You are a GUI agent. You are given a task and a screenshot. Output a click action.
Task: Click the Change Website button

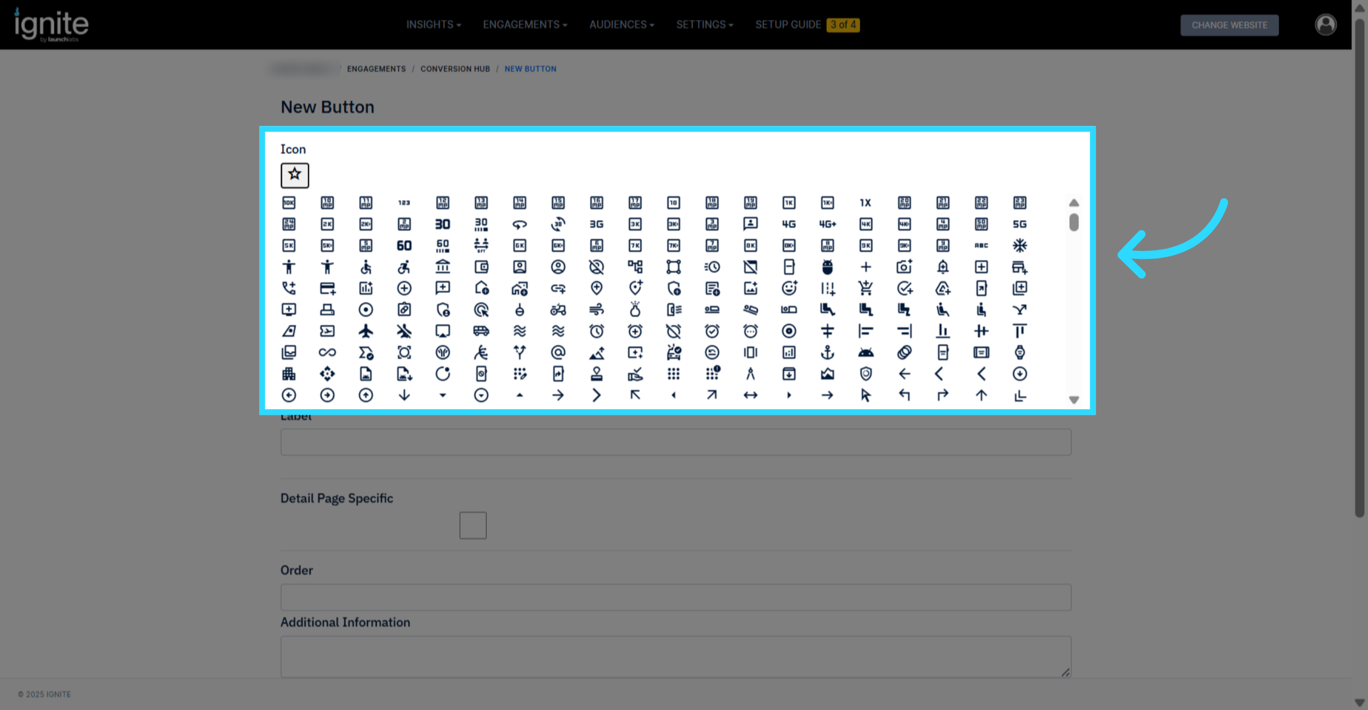pyautogui.click(x=1229, y=25)
